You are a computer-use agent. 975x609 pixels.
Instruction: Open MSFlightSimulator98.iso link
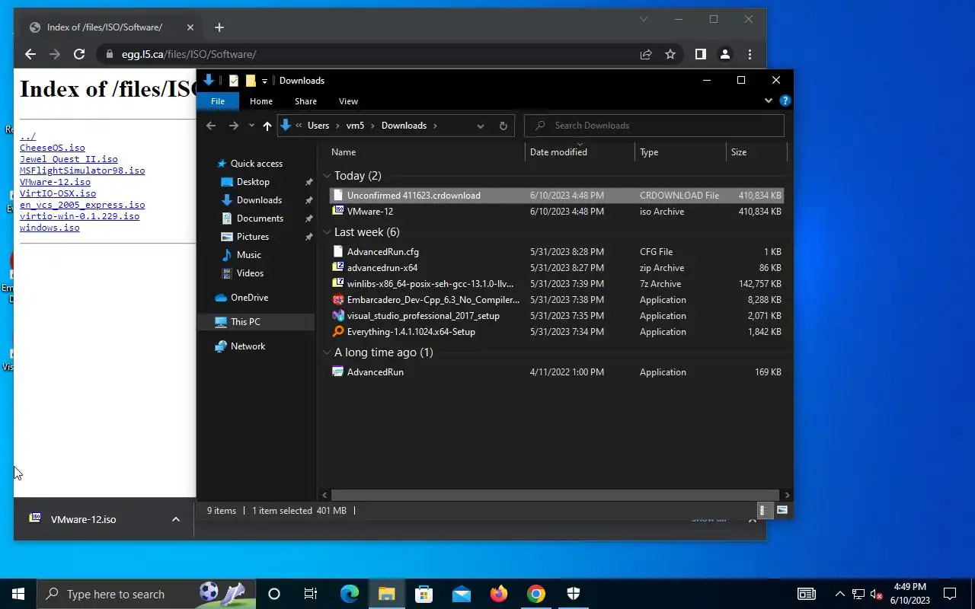[82, 171]
